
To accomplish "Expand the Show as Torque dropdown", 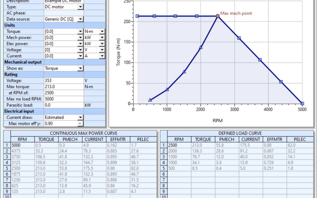I will click(x=80, y=68).
